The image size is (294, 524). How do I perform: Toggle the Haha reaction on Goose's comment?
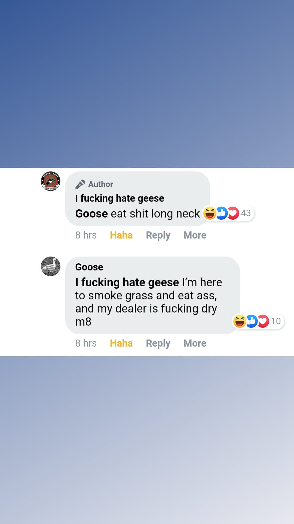(121, 343)
